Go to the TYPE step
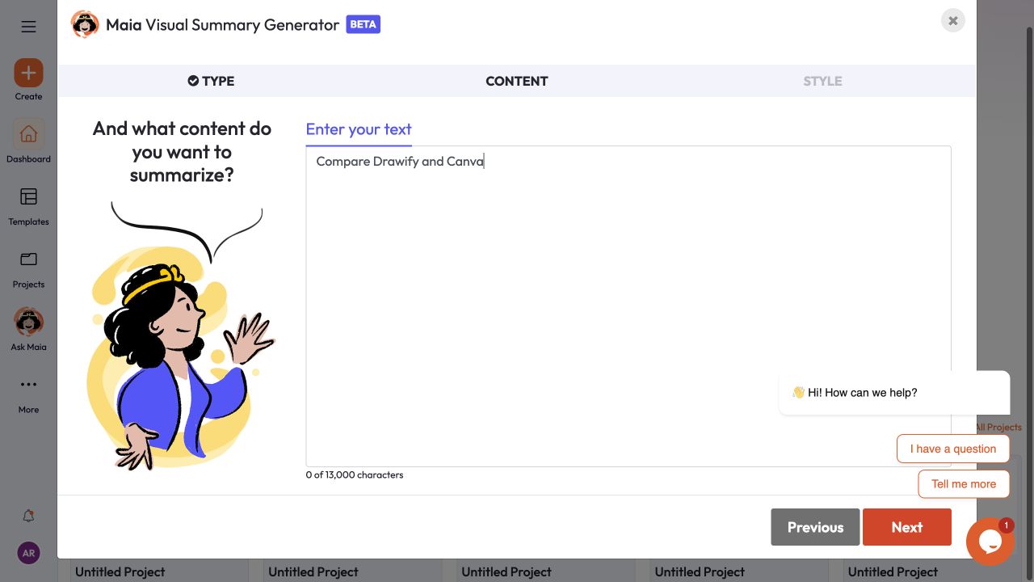 (x=211, y=81)
